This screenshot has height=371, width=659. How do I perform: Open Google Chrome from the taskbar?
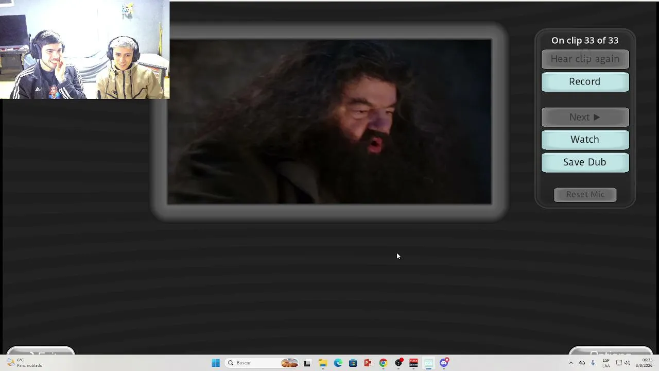point(383,363)
